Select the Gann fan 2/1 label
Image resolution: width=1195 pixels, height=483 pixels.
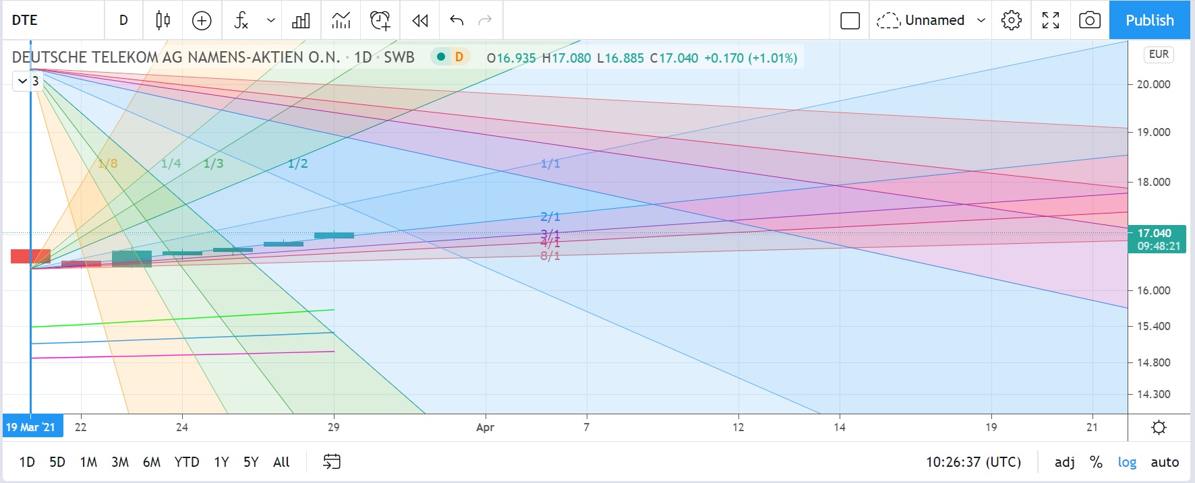[x=550, y=217]
